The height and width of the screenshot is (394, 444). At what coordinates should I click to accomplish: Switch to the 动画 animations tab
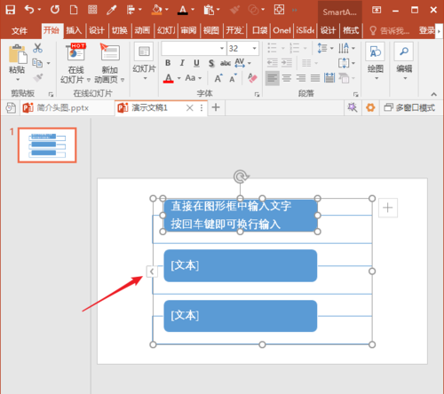(142, 30)
